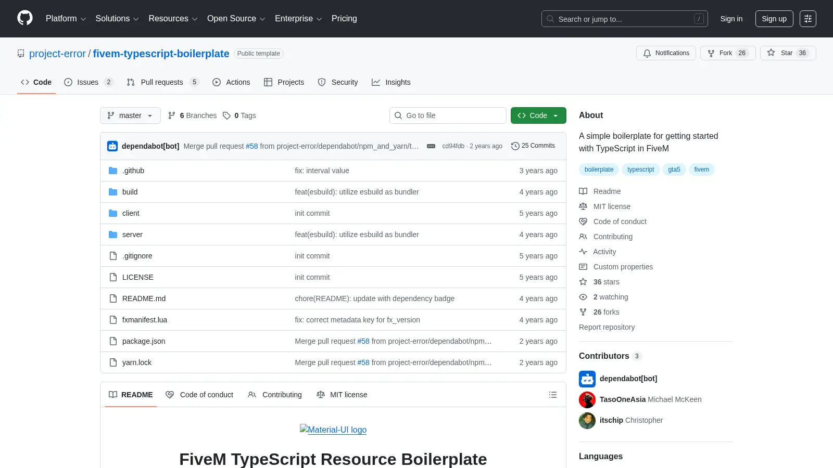
Task: Select the Contributing README tab
Action: [275, 395]
